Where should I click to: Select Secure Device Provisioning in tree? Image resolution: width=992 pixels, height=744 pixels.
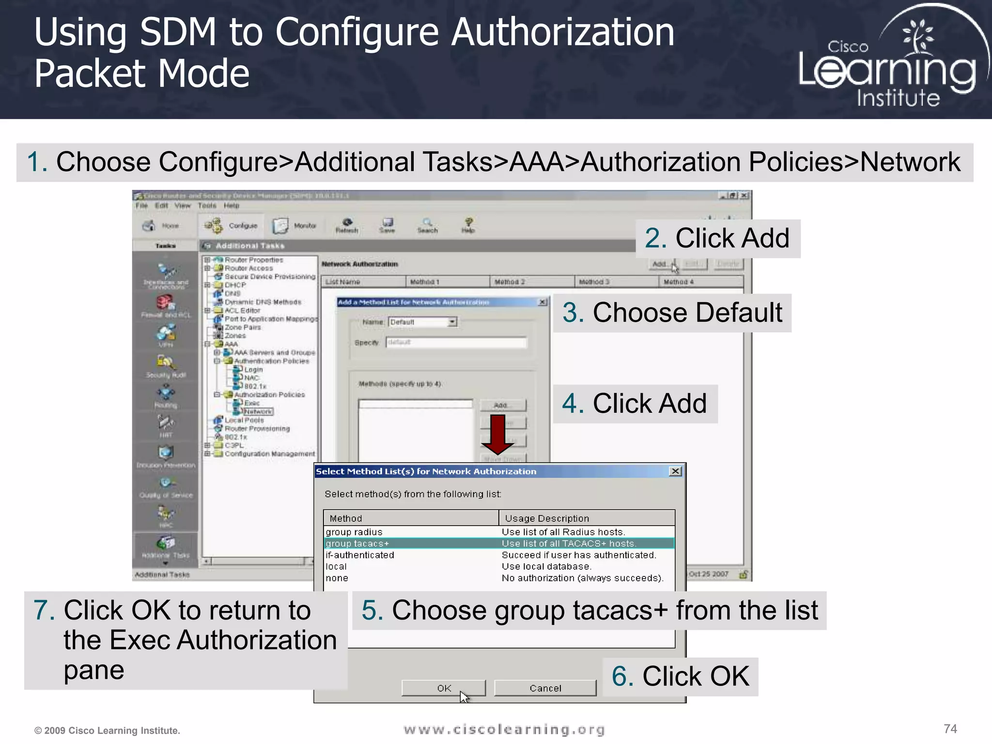pyautogui.click(x=270, y=277)
